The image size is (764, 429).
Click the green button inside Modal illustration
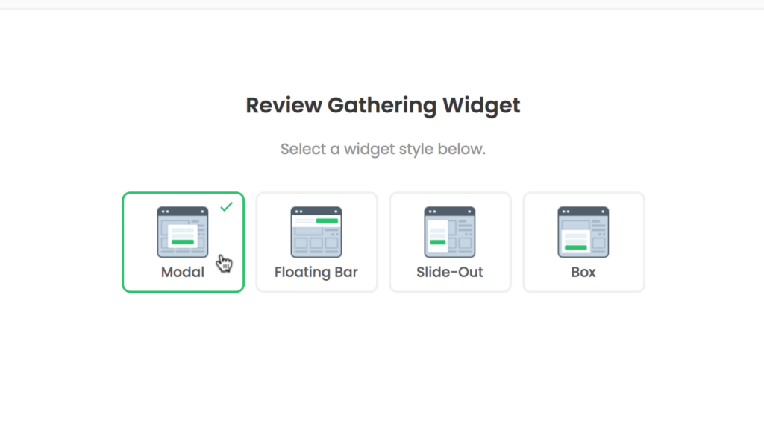pyautogui.click(x=183, y=241)
